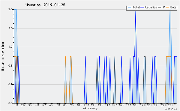This screenshot has height=111, width=180.
Task: Click the '4 h' x-axis label
Action: point(37,105)
